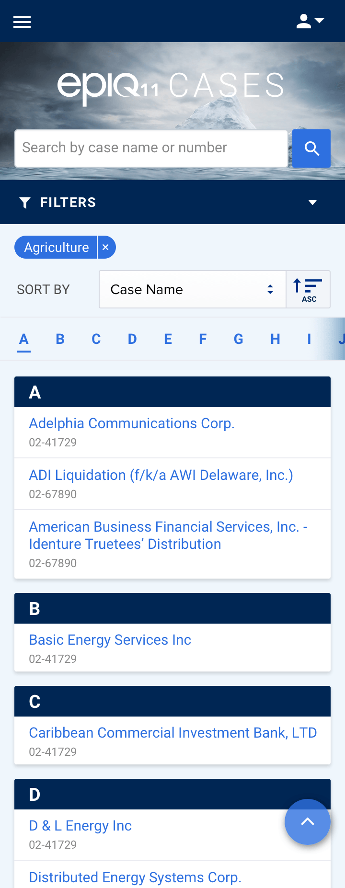Image resolution: width=345 pixels, height=888 pixels.
Task: Open Basic Energy Services Inc case
Action: [x=110, y=640]
